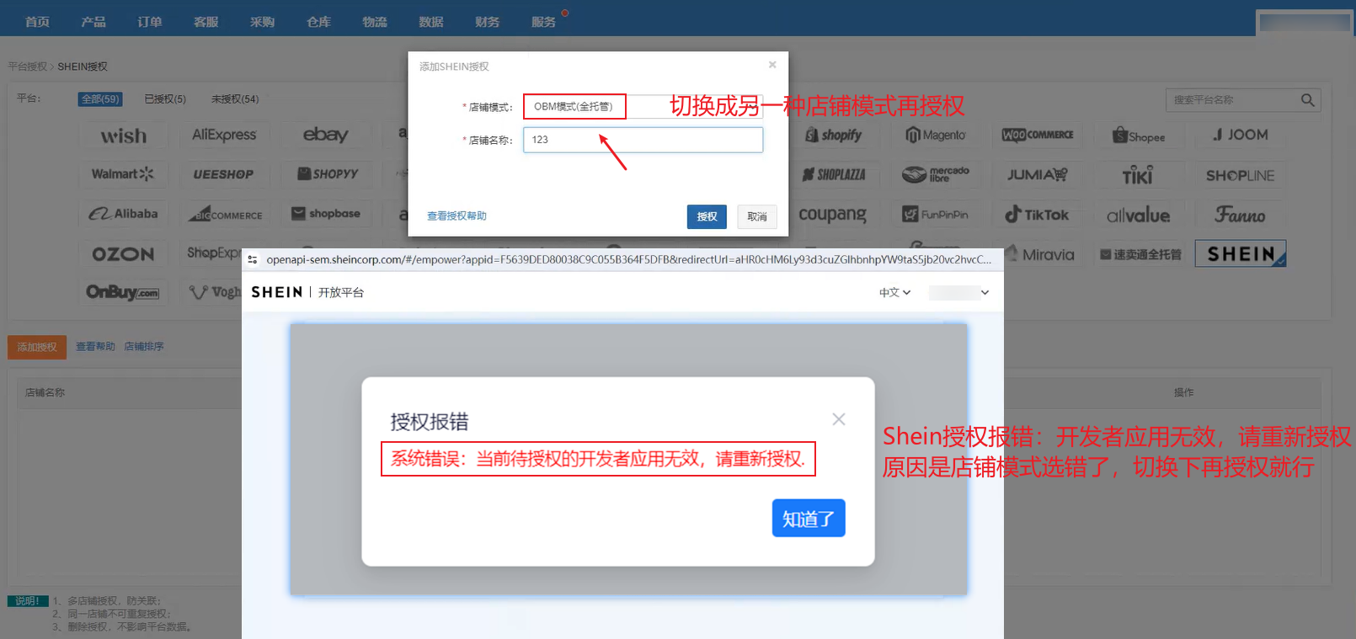Open the Miravia platform logo
This screenshot has height=639, width=1356.
1041,254
